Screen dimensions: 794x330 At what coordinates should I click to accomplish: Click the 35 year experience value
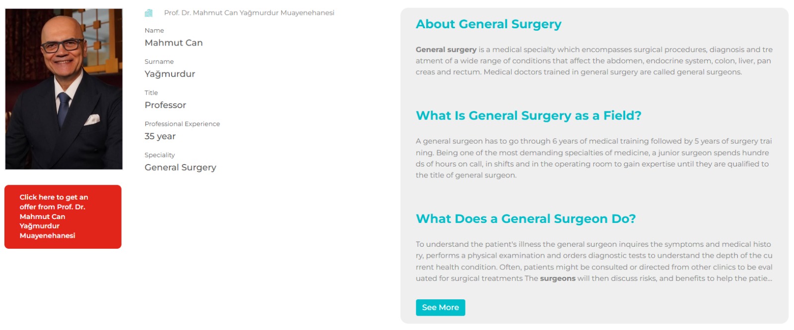tap(160, 136)
